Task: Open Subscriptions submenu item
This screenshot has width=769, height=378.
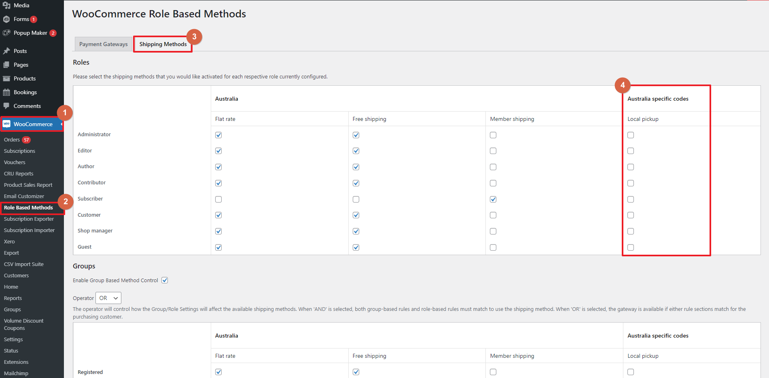Action: pos(19,151)
